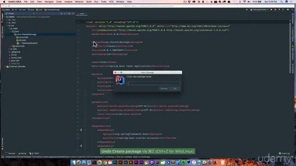296x166 pixels.
Task: Select pom.xml in the project tree
Action: [15, 61]
